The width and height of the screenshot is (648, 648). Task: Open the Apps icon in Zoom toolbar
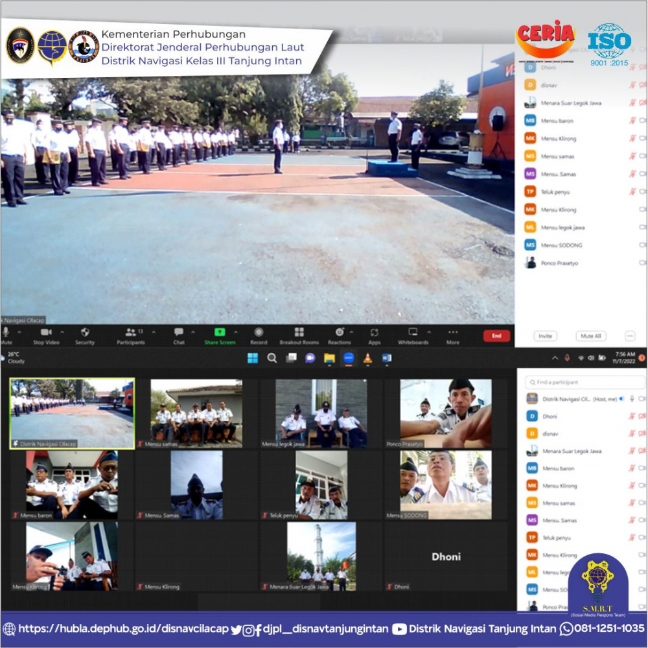(x=375, y=333)
